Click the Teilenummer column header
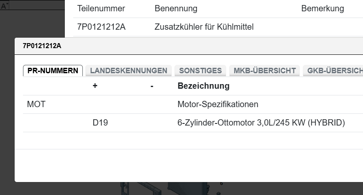363x195 pixels. [101, 8]
